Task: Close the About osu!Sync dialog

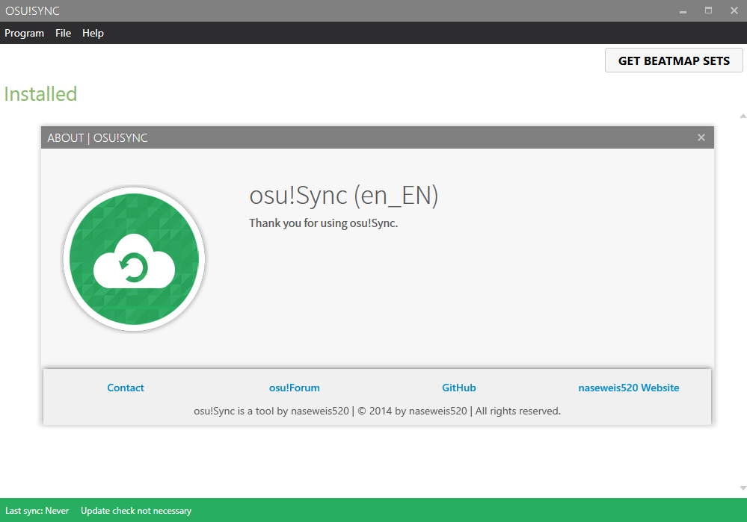Action: (701, 137)
